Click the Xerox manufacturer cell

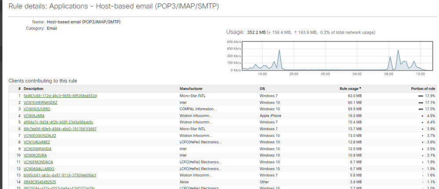tap(184, 182)
